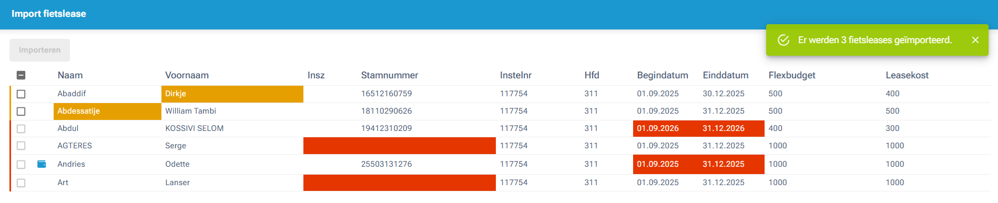The height and width of the screenshot is (203, 998).
Task: Click the Import fietslease page title
Action: [48, 14]
